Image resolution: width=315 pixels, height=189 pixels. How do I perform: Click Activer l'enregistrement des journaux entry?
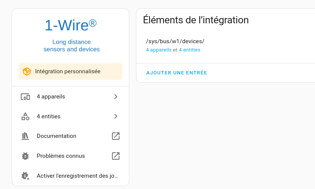(70, 176)
